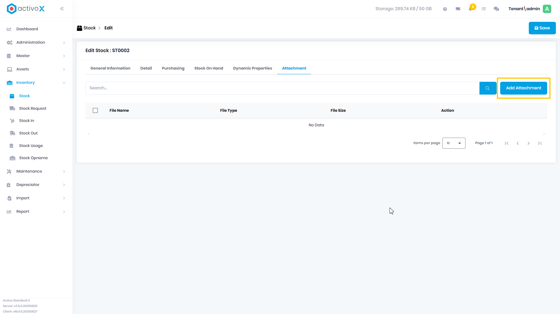Focus the Search input field

(x=282, y=88)
